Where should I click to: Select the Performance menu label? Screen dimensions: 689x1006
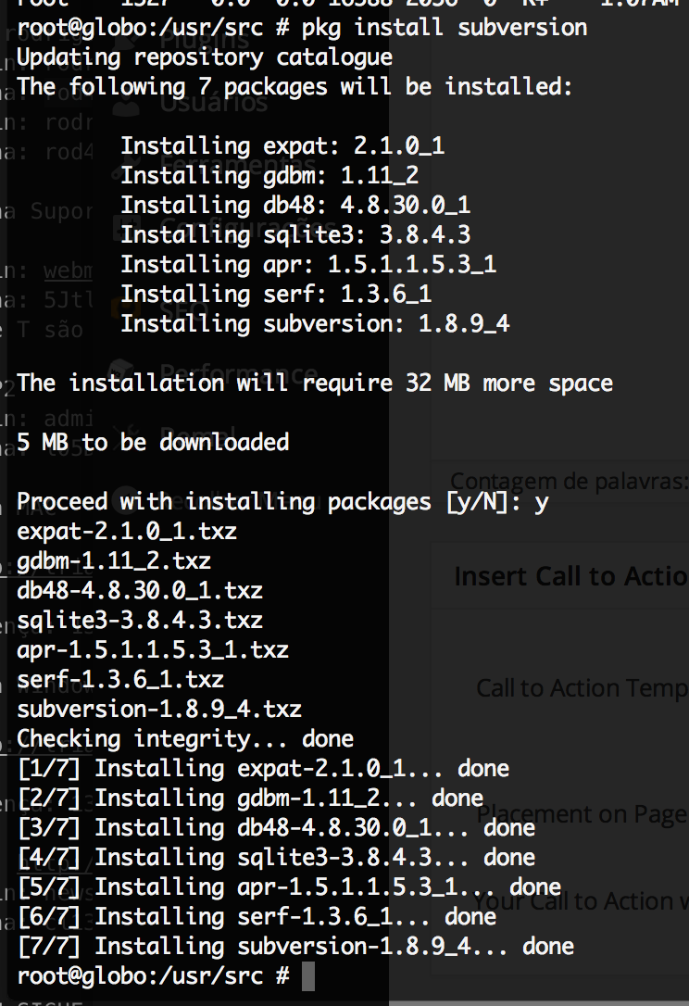tap(238, 373)
